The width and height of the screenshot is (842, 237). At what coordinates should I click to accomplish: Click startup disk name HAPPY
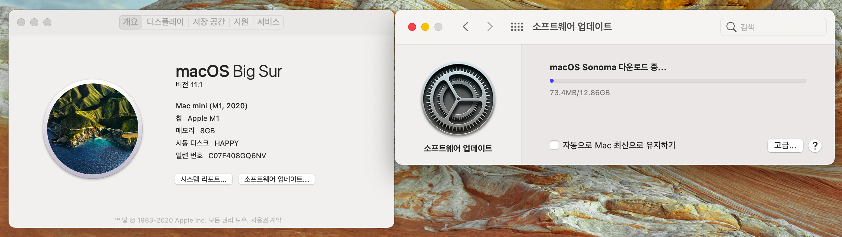[x=226, y=143]
